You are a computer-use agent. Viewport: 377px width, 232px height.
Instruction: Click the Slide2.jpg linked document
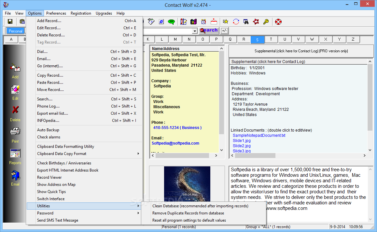pos(242,146)
